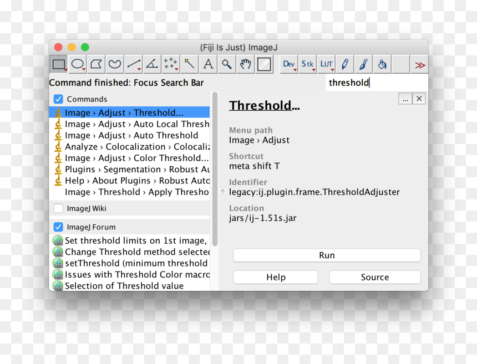
Task: Uncheck the Commands checkbox
Action: [x=58, y=99]
